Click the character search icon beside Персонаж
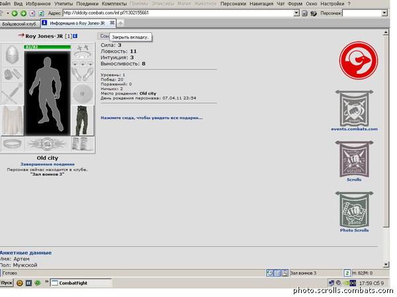 [314, 13]
